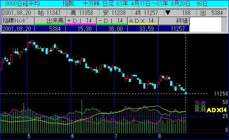
Task: Click the -DI 14 column header
Action: pos(112,21)
